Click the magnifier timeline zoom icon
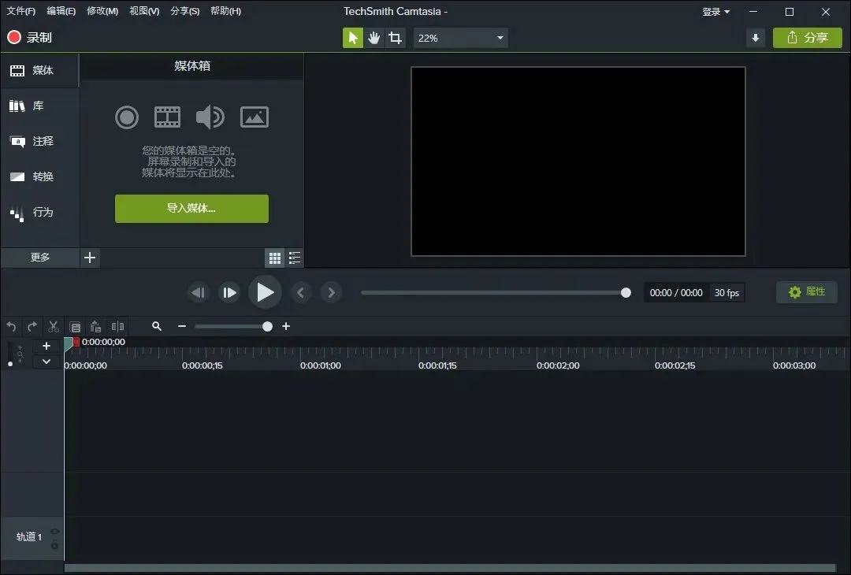The width and height of the screenshot is (851, 575). point(157,326)
